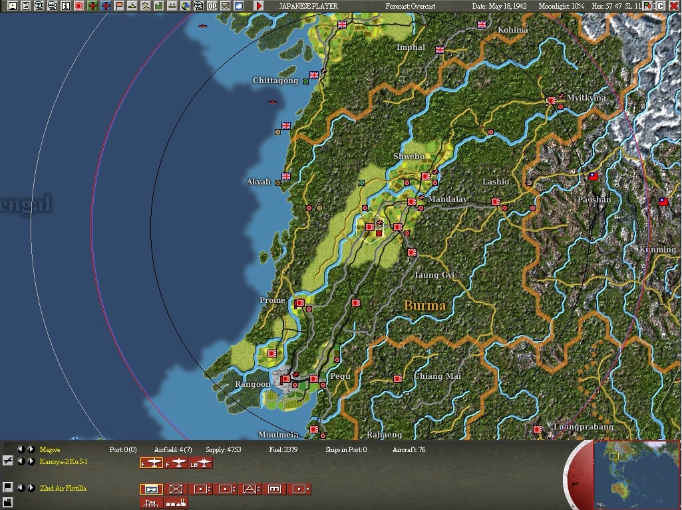
Task: Go to previous base before Magwe
Action: click(21, 449)
